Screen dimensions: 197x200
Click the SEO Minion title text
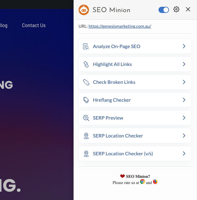click(111, 10)
